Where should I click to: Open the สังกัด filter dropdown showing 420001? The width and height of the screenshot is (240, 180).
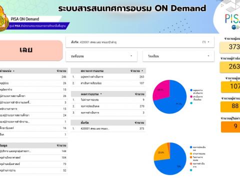(x=140, y=42)
